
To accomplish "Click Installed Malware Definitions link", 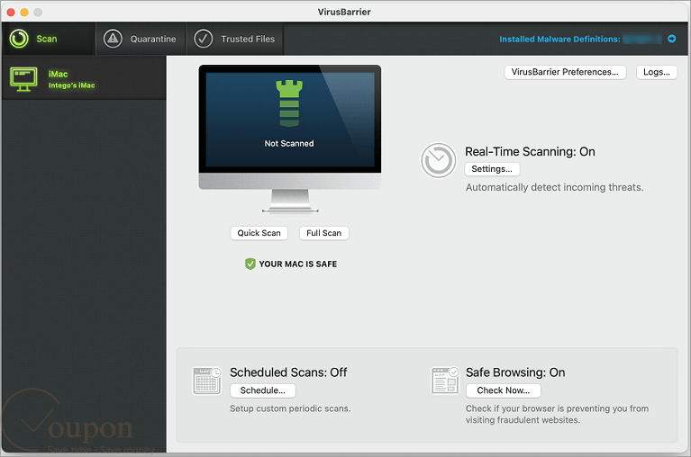I will [559, 40].
